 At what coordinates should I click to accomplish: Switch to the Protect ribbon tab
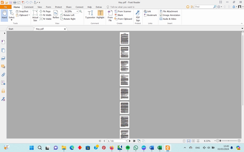tap(58, 7)
